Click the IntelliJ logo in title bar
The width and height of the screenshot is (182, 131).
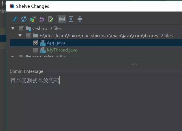12,6
